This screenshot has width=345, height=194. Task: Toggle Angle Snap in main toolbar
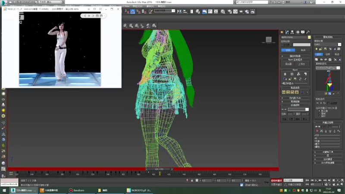pos(133,12)
